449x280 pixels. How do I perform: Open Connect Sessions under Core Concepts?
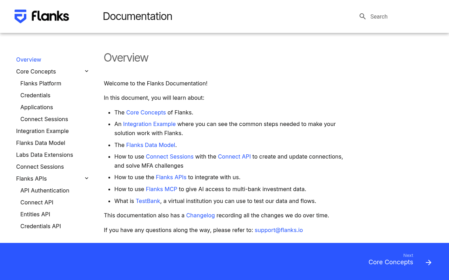point(44,119)
